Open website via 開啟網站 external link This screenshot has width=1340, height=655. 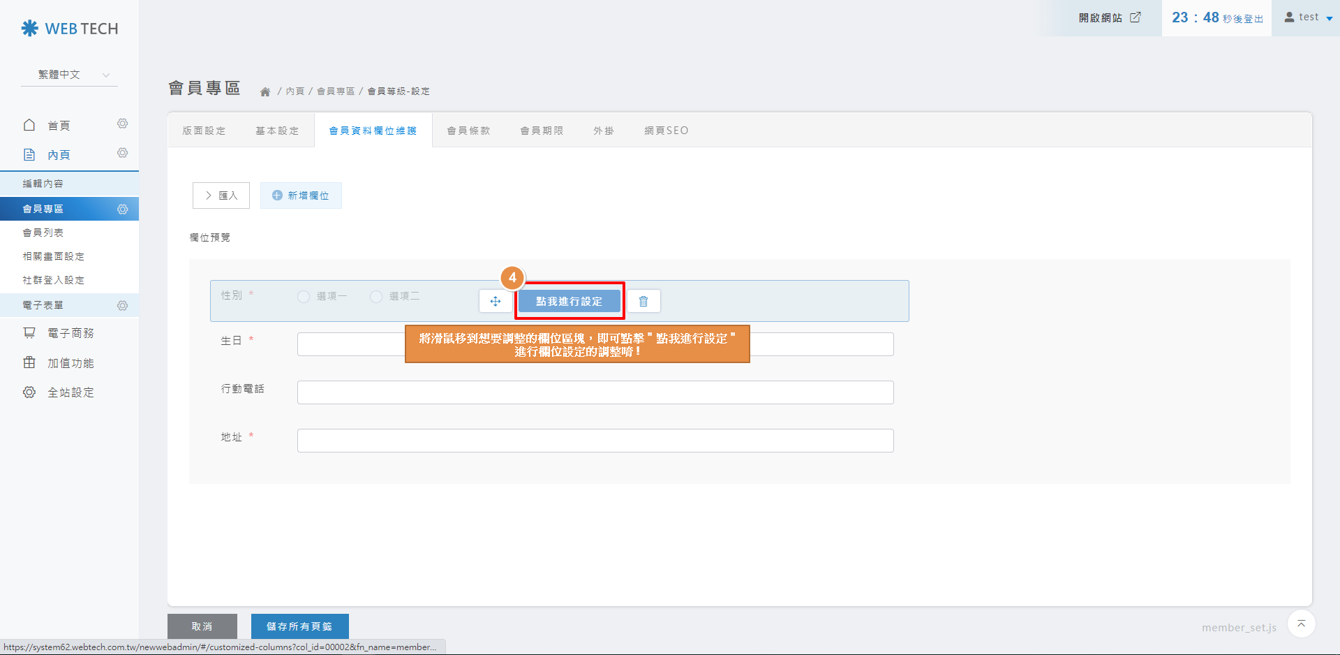coord(1109,17)
